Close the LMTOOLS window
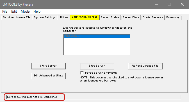 click(x=182, y=4)
